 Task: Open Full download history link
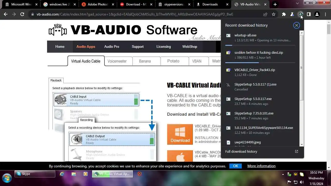click(x=241, y=151)
